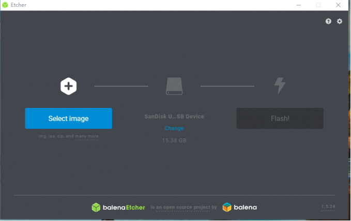The image size is (351, 221).
Task: Close the Etcher window
Action: point(338,5)
